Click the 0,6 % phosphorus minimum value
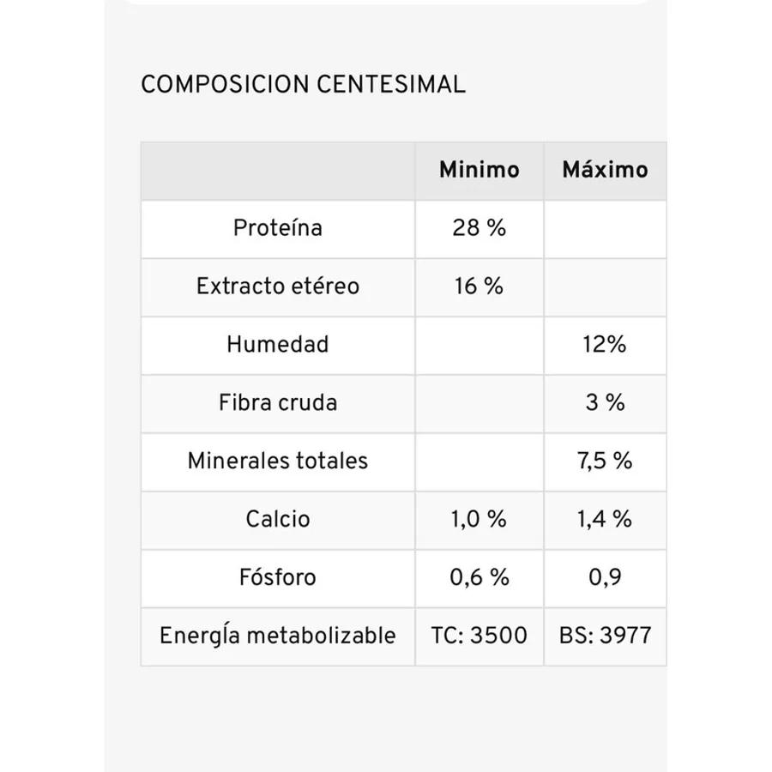The image size is (772, 772). tap(479, 577)
